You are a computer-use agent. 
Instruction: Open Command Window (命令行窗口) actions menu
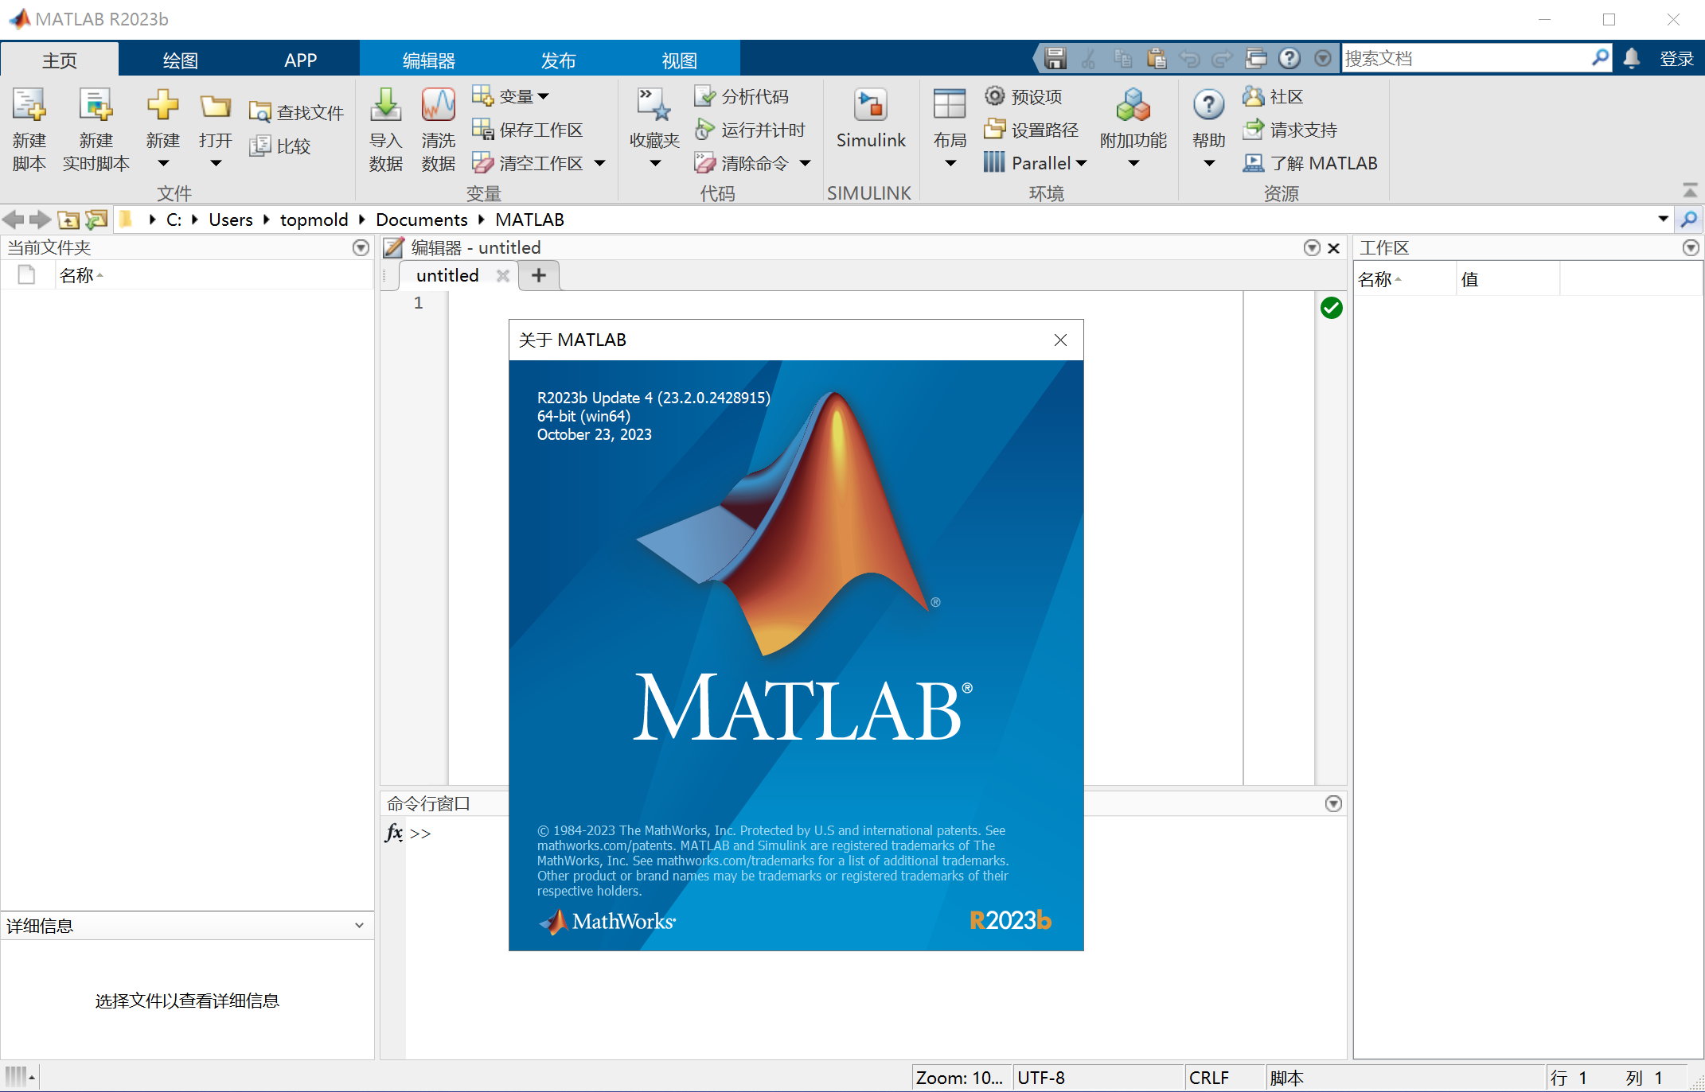(x=1334, y=804)
